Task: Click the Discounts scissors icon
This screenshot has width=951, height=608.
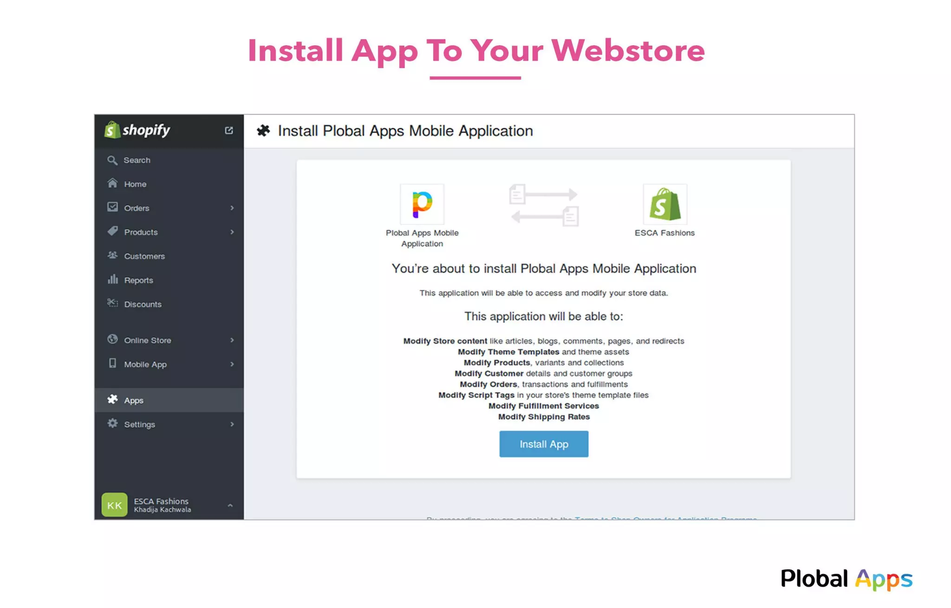Action: (112, 303)
